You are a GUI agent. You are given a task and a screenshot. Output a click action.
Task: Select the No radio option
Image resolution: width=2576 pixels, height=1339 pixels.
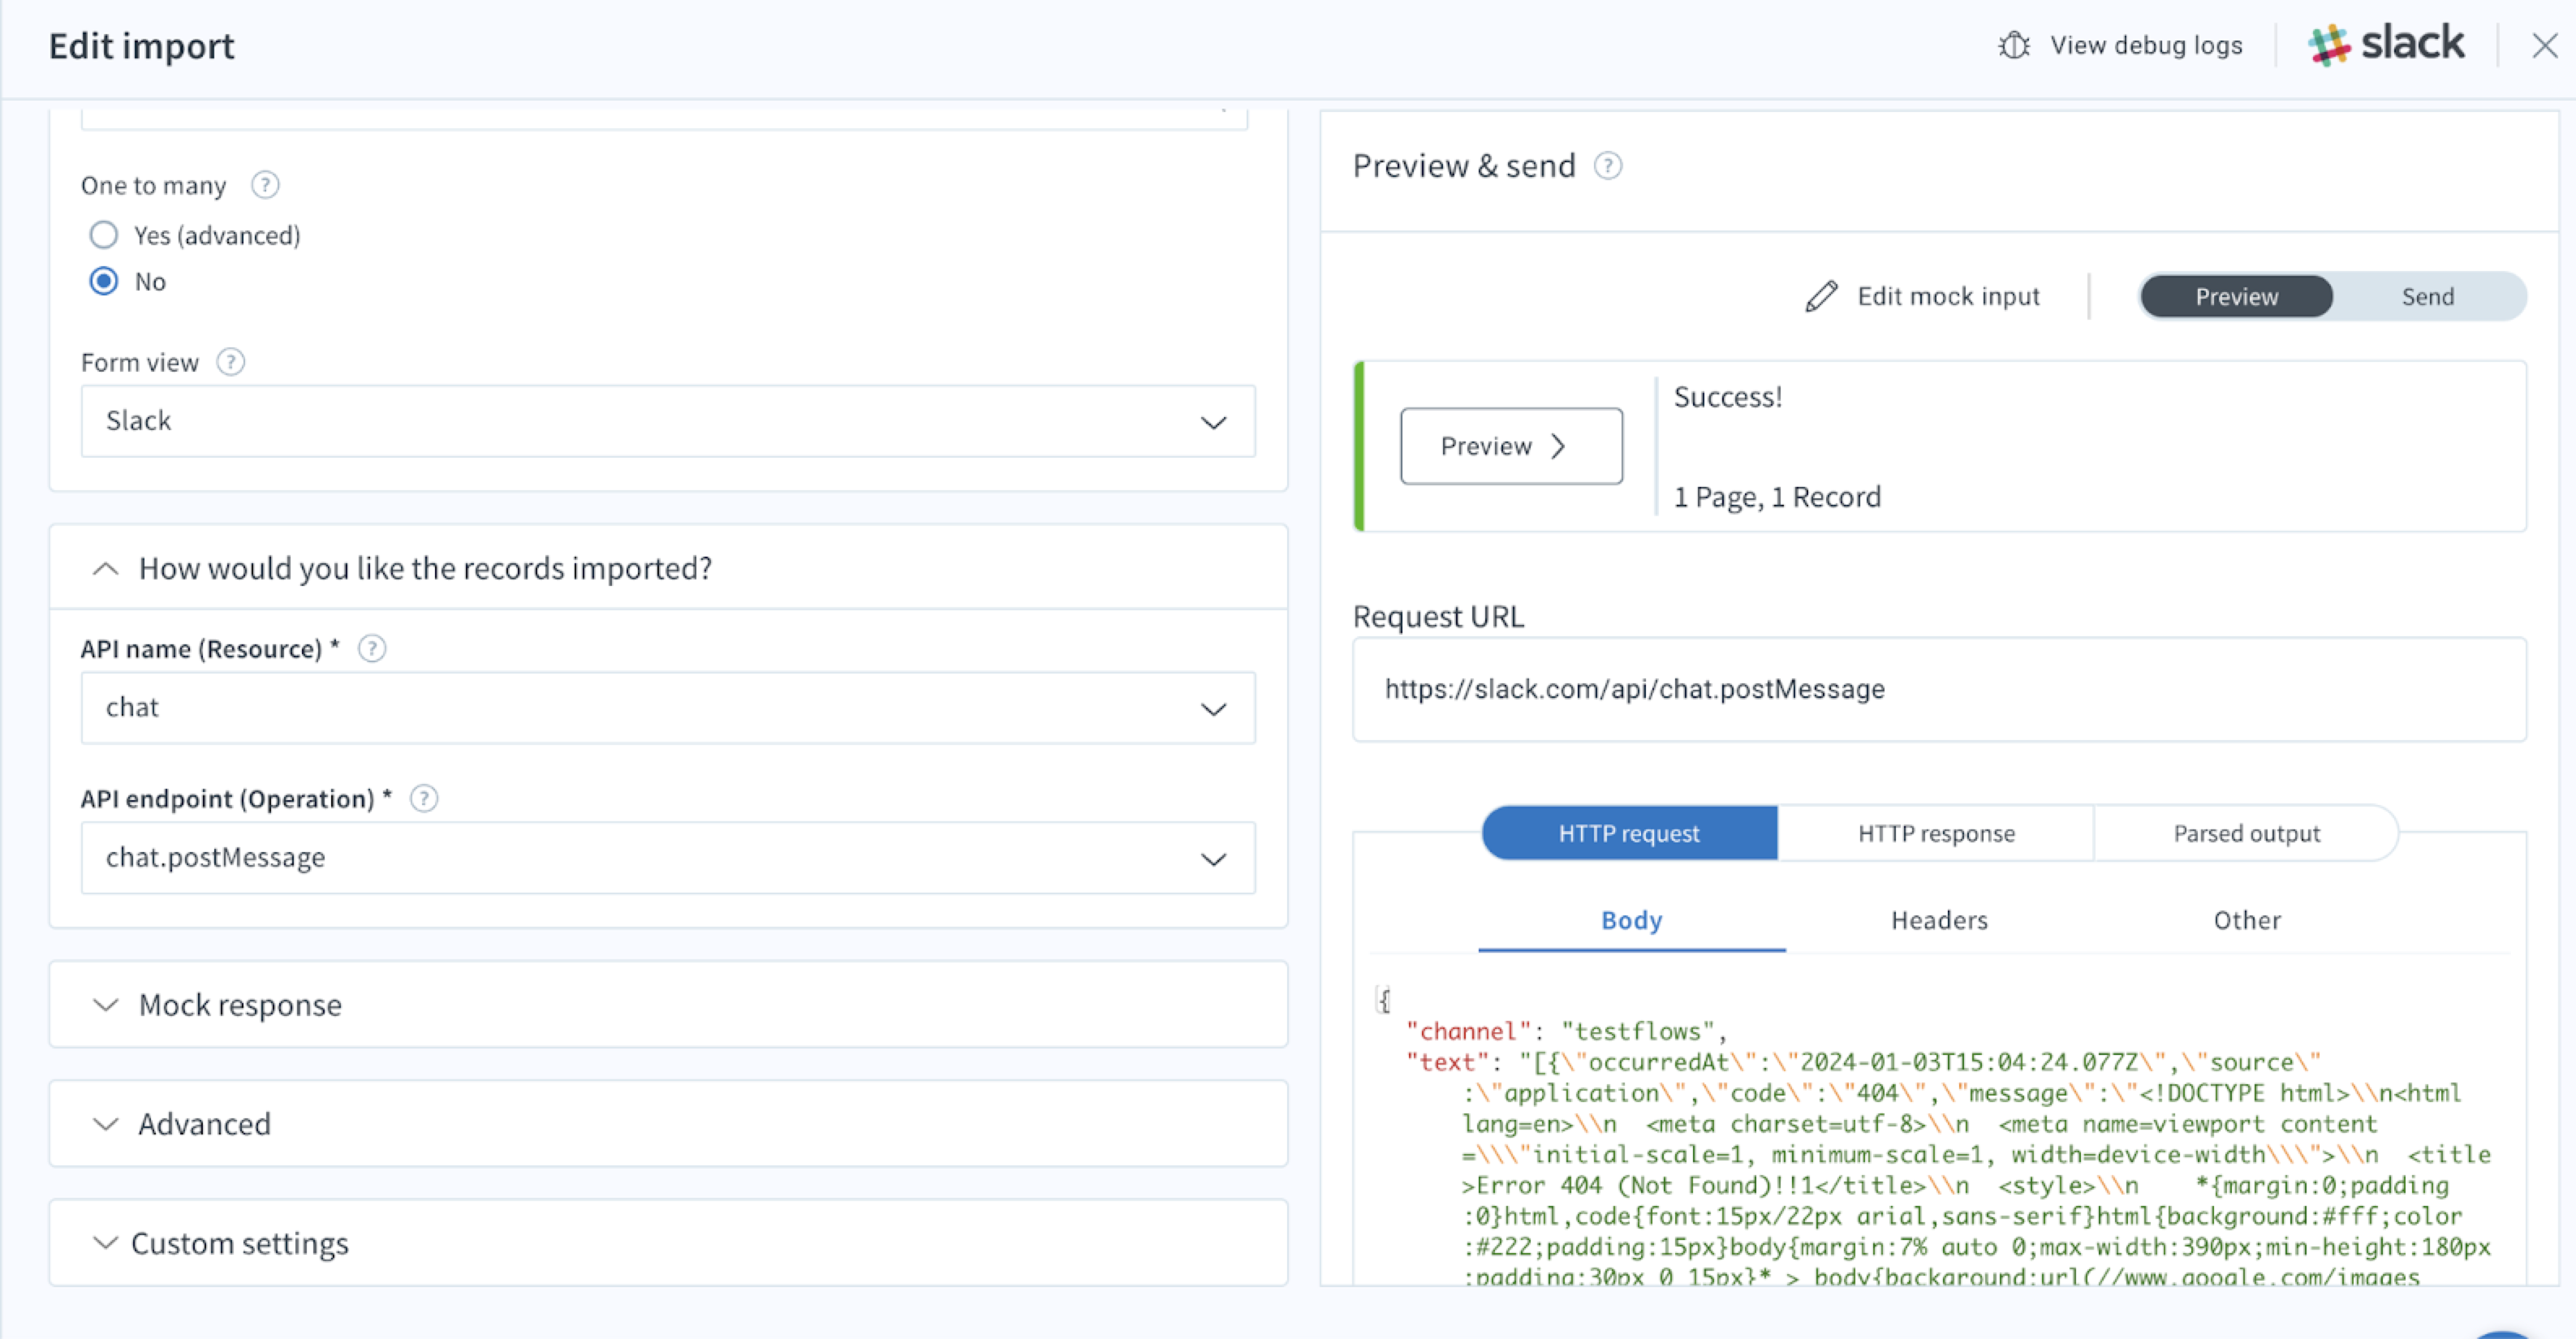[x=104, y=282]
